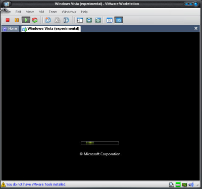Click the green Power On play button
This screenshot has width=202, height=189.
tap(26, 20)
